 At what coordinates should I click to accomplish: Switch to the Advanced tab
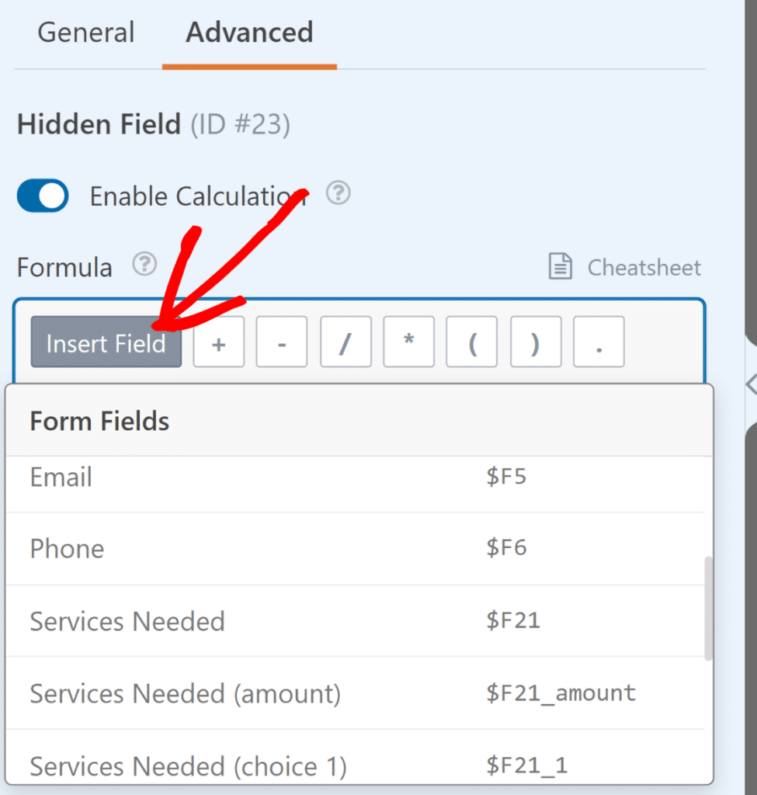pyautogui.click(x=248, y=33)
